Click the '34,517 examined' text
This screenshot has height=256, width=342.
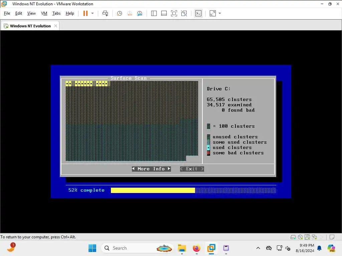pos(229,105)
